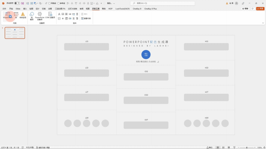Viewport: 266px width, 149px height.
Task: Select the OSS gray color bar
Action: 146,77
